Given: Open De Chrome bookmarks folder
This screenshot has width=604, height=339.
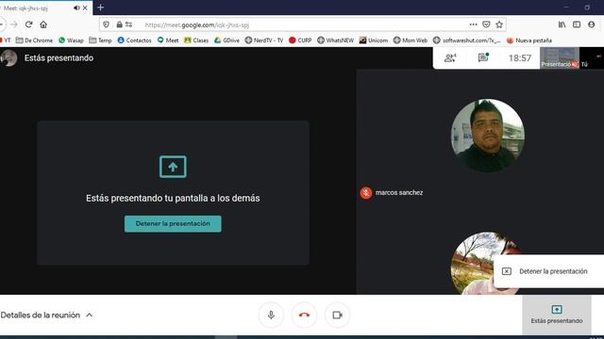Looking at the screenshot, I should 34,40.
